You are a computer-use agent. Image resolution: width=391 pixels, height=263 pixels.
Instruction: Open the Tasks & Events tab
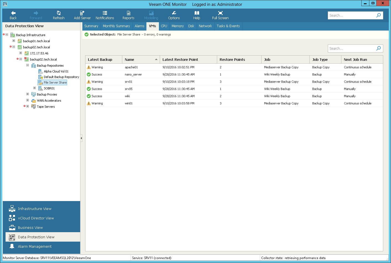coord(228,26)
